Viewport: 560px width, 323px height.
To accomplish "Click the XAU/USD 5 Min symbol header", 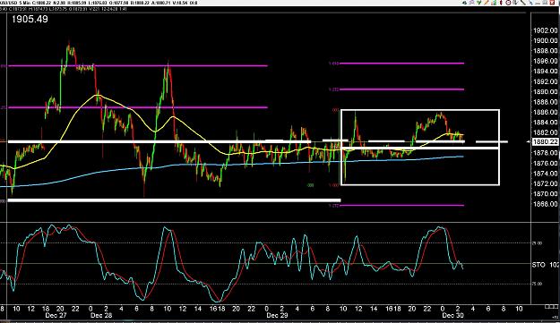I will [16, 3].
